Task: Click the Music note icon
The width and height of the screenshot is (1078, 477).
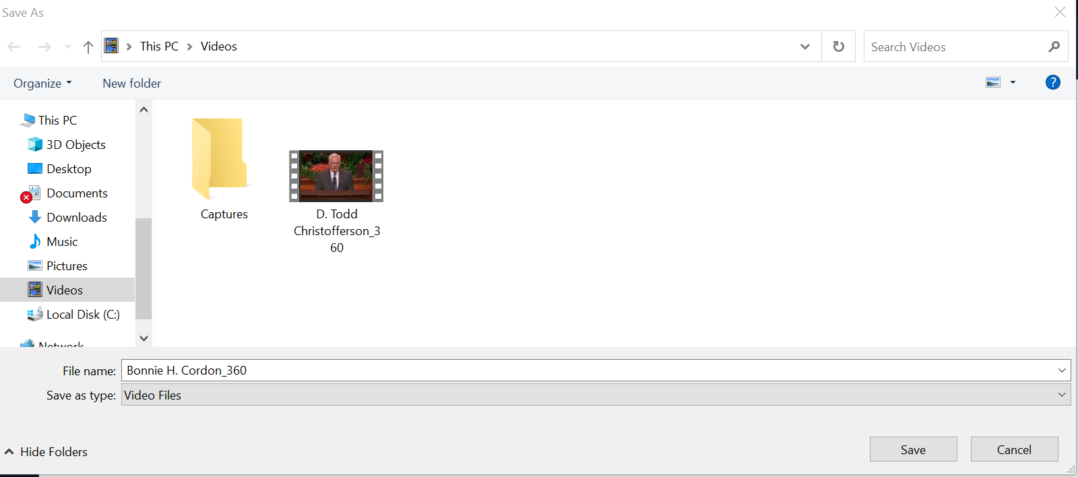Action: [35, 241]
